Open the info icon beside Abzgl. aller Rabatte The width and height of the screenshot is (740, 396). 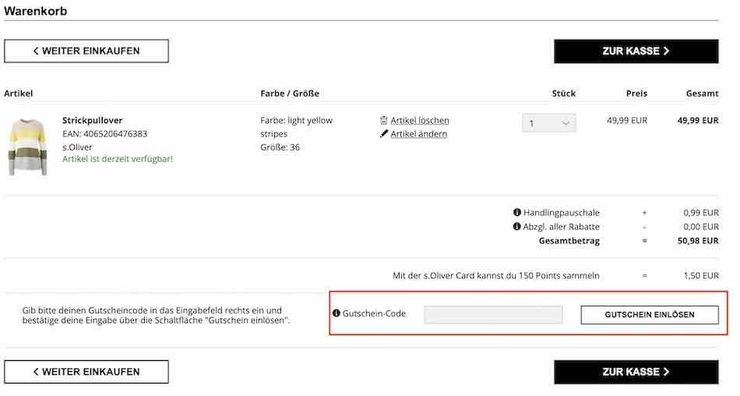[x=516, y=227]
